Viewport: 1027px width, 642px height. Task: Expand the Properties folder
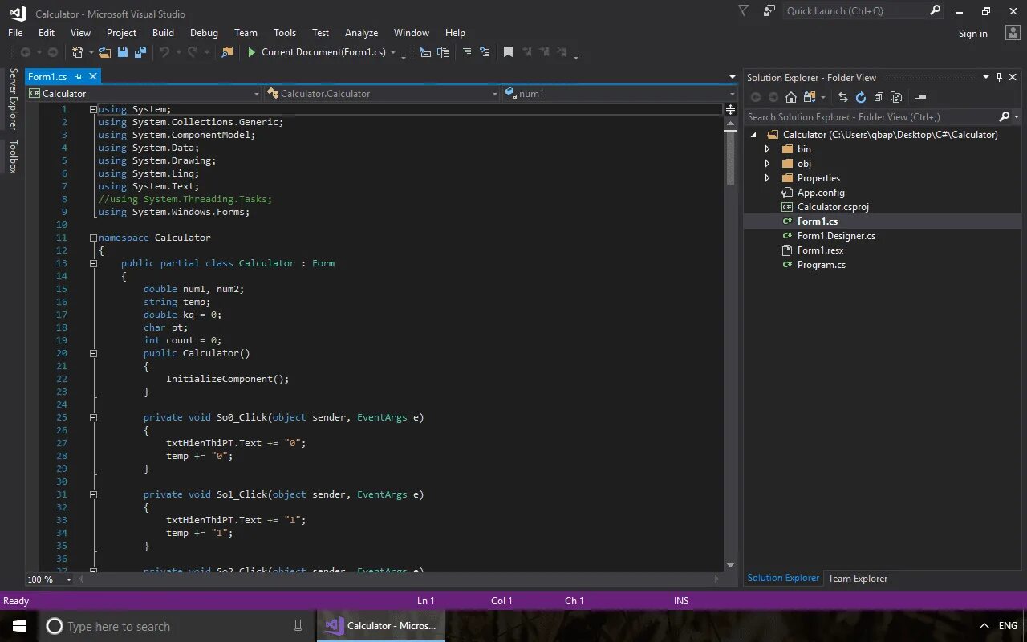tap(767, 178)
